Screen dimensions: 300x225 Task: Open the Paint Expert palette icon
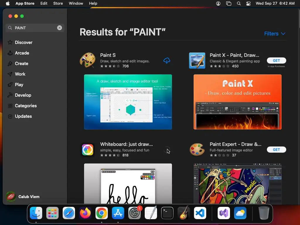(x=197, y=149)
